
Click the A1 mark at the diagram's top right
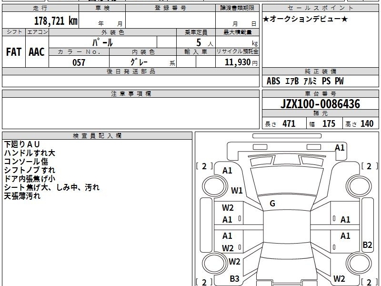click(340, 148)
